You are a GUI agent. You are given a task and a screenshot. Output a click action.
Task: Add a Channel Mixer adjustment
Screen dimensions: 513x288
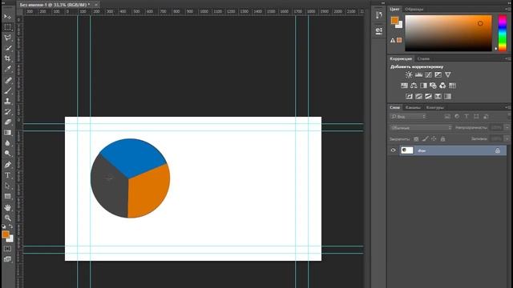tap(442, 86)
